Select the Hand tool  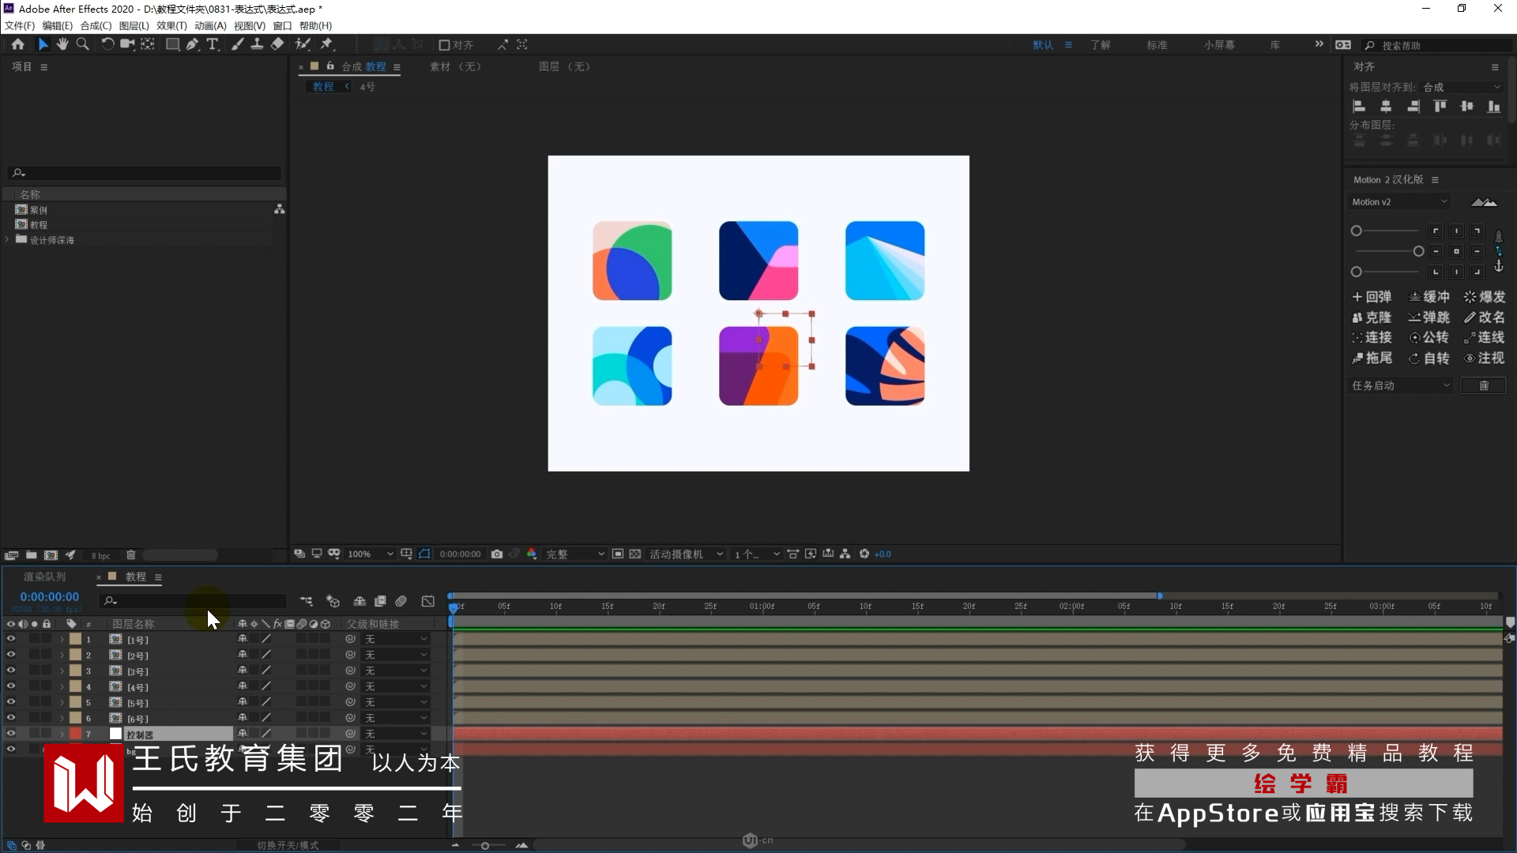tap(62, 44)
